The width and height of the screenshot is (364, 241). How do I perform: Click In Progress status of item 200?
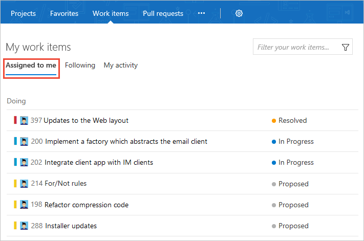[296, 142]
